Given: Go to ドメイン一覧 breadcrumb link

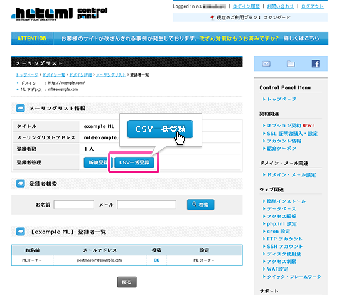Looking at the screenshot, I should [x=54, y=75].
